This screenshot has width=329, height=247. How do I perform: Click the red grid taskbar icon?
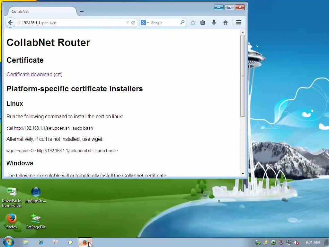pyautogui.click(x=56, y=242)
